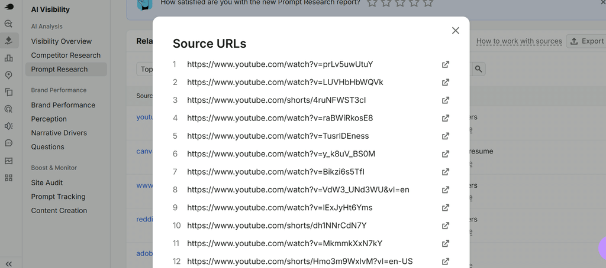606x268 pixels.
Task: Open external link for shorts Hmo3m9WxIvM
Action: point(445,261)
